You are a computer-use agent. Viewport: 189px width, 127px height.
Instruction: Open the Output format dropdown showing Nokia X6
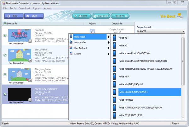click(x=161, y=31)
